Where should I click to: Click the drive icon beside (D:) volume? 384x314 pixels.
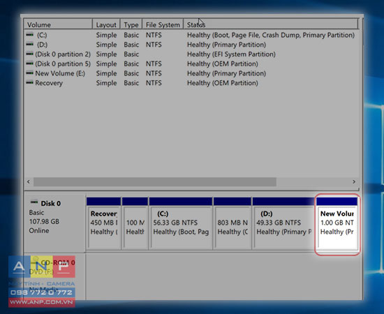click(29, 44)
